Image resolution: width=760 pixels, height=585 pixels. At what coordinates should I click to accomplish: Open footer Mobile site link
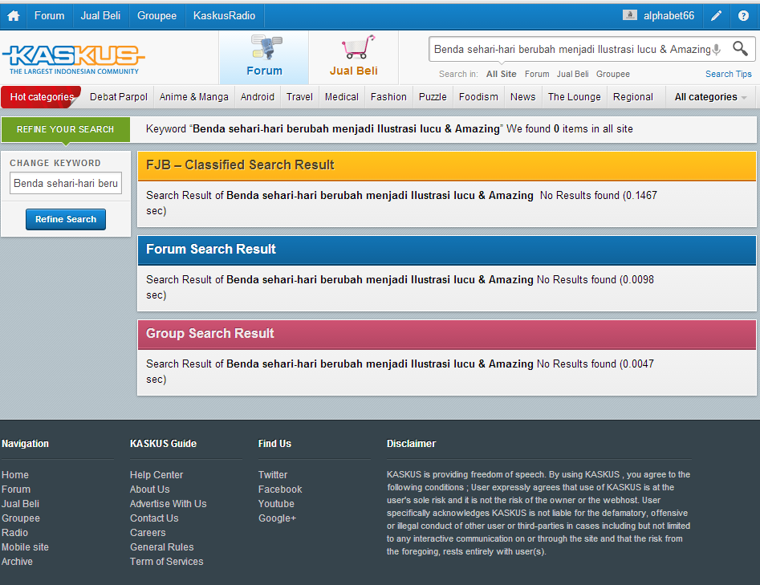(x=25, y=547)
